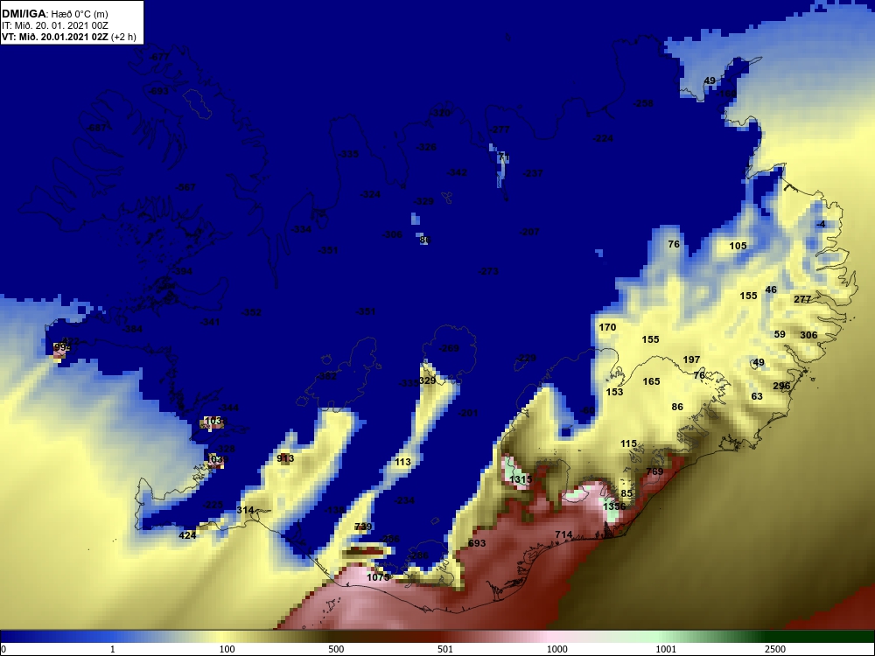
Task: Pick the -326 map value
Action: click(x=426, y=147)
